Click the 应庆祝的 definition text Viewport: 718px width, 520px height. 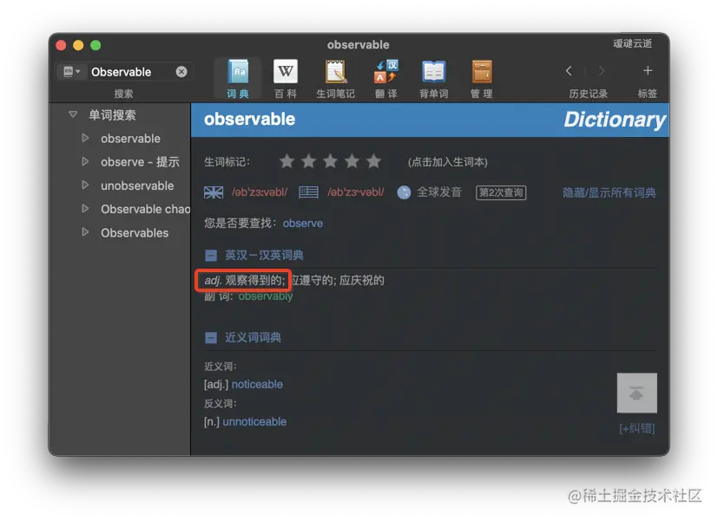pyautogui.click(x=362, y=280)
